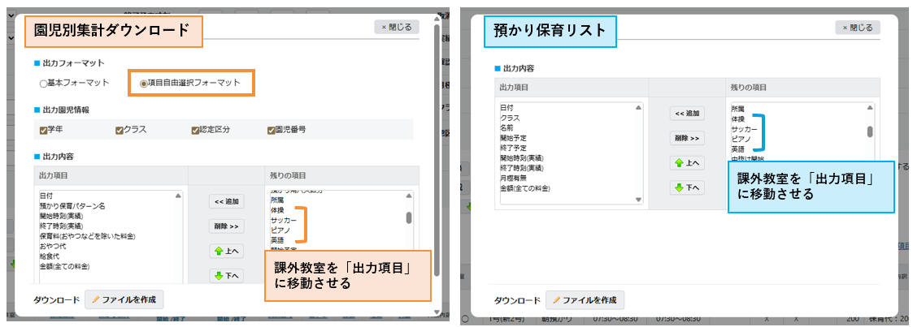Select 基本フォーマット radio button
This screenshot has width=913, height=327.
pos(44,83)
